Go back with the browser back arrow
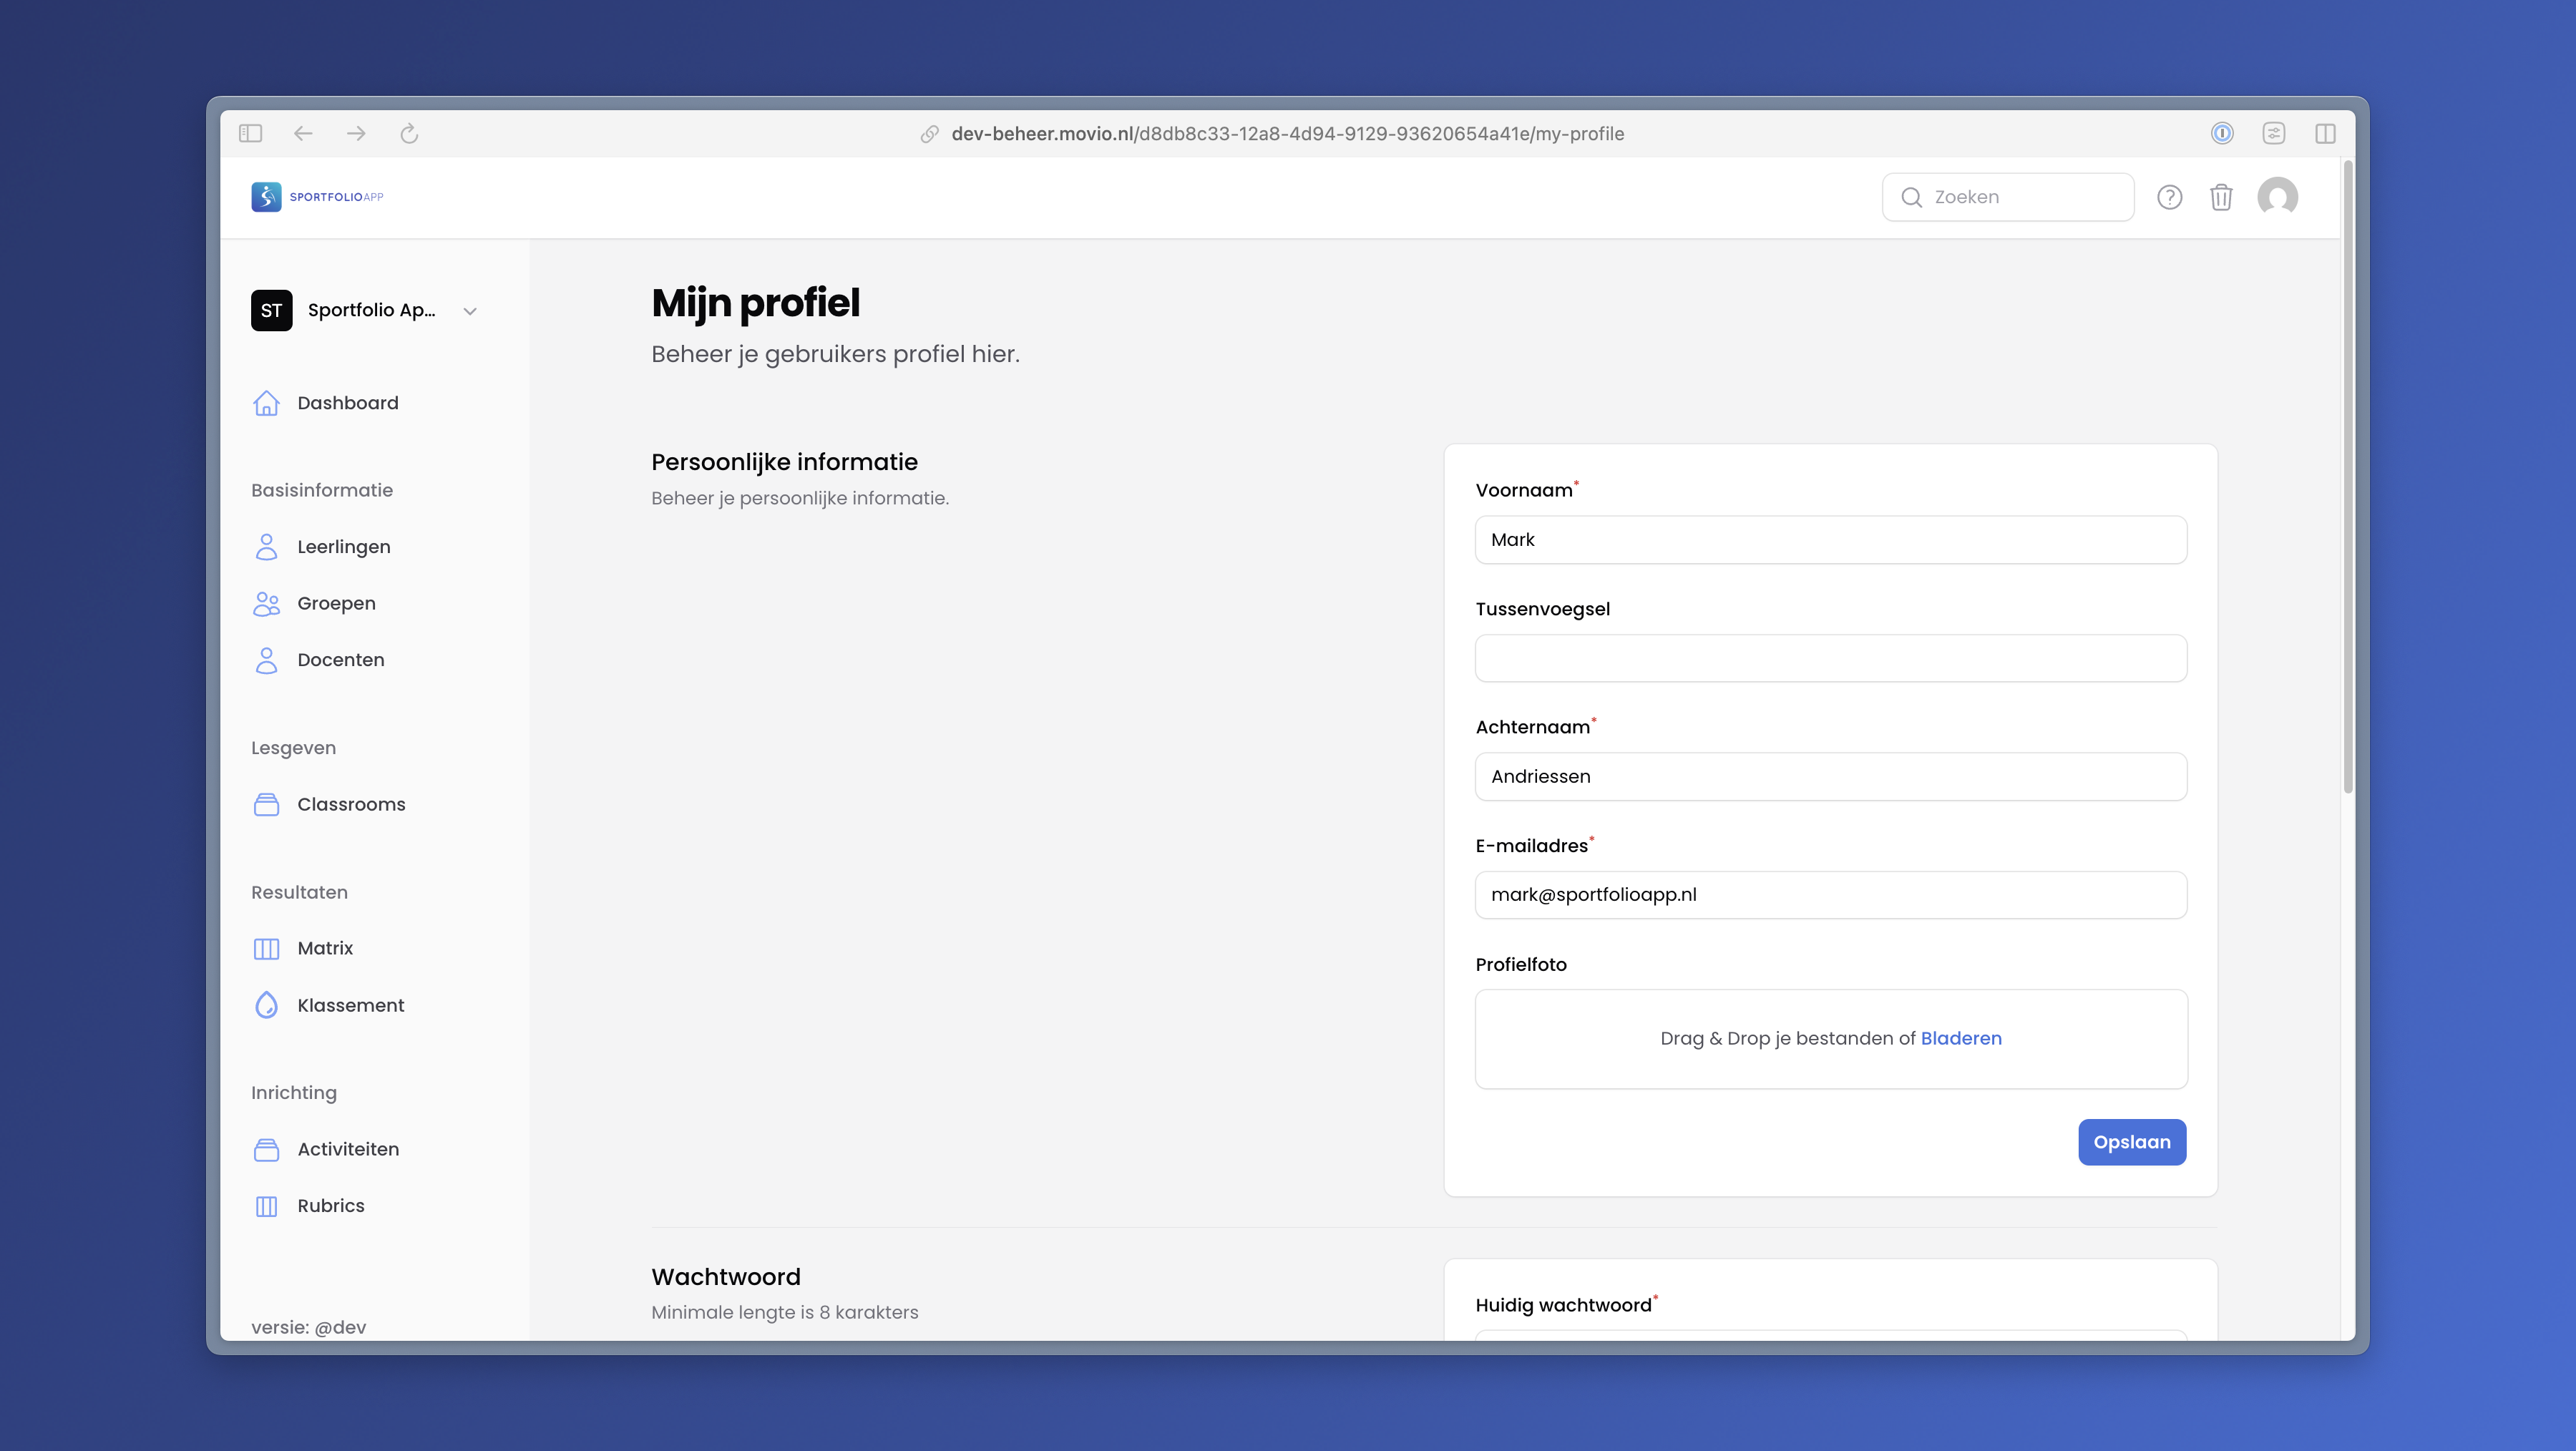 click(x=303, y=133)
